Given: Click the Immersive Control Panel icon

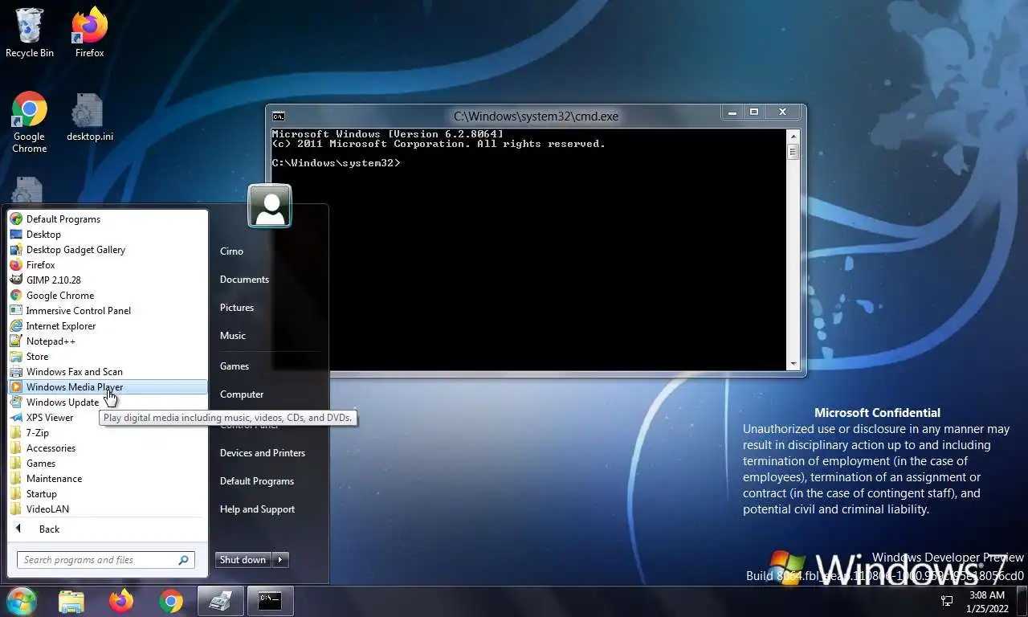Looking at the screenshot, I should coord(16,310).
